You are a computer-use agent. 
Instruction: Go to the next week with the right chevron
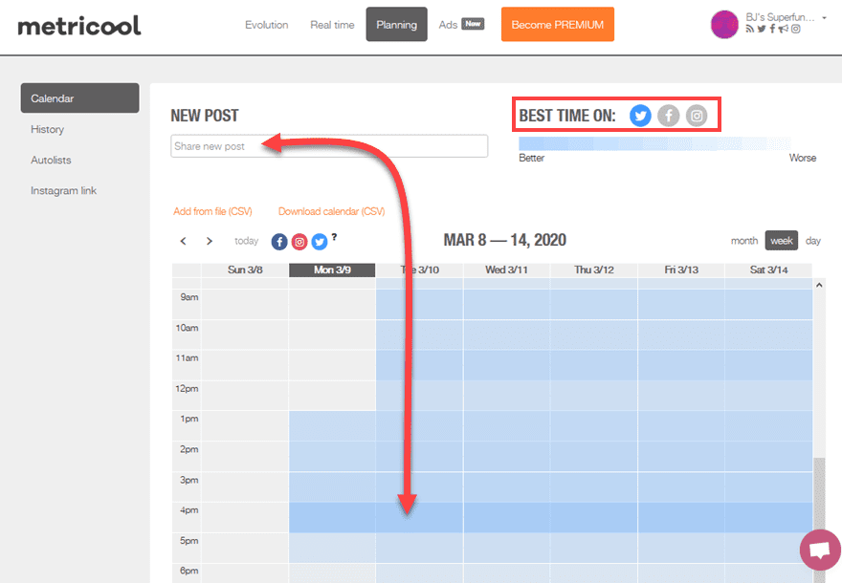tap(209, 241)
